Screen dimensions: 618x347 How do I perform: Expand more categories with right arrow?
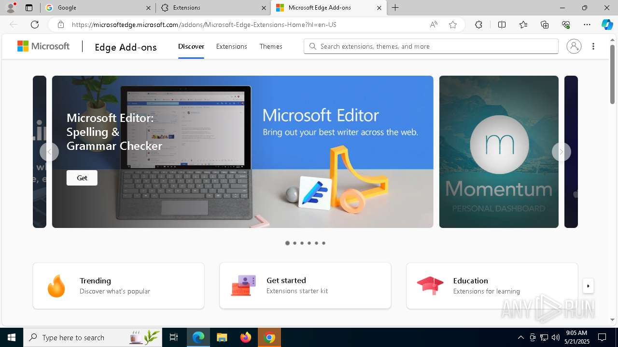(x=588, y=286)
